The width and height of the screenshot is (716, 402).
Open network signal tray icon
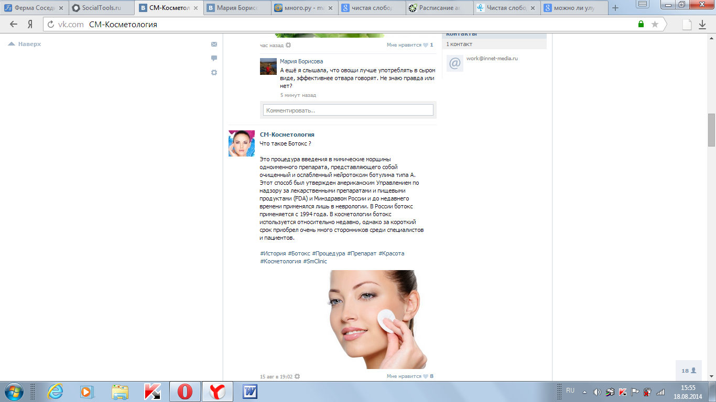click(x=660, y=392)
